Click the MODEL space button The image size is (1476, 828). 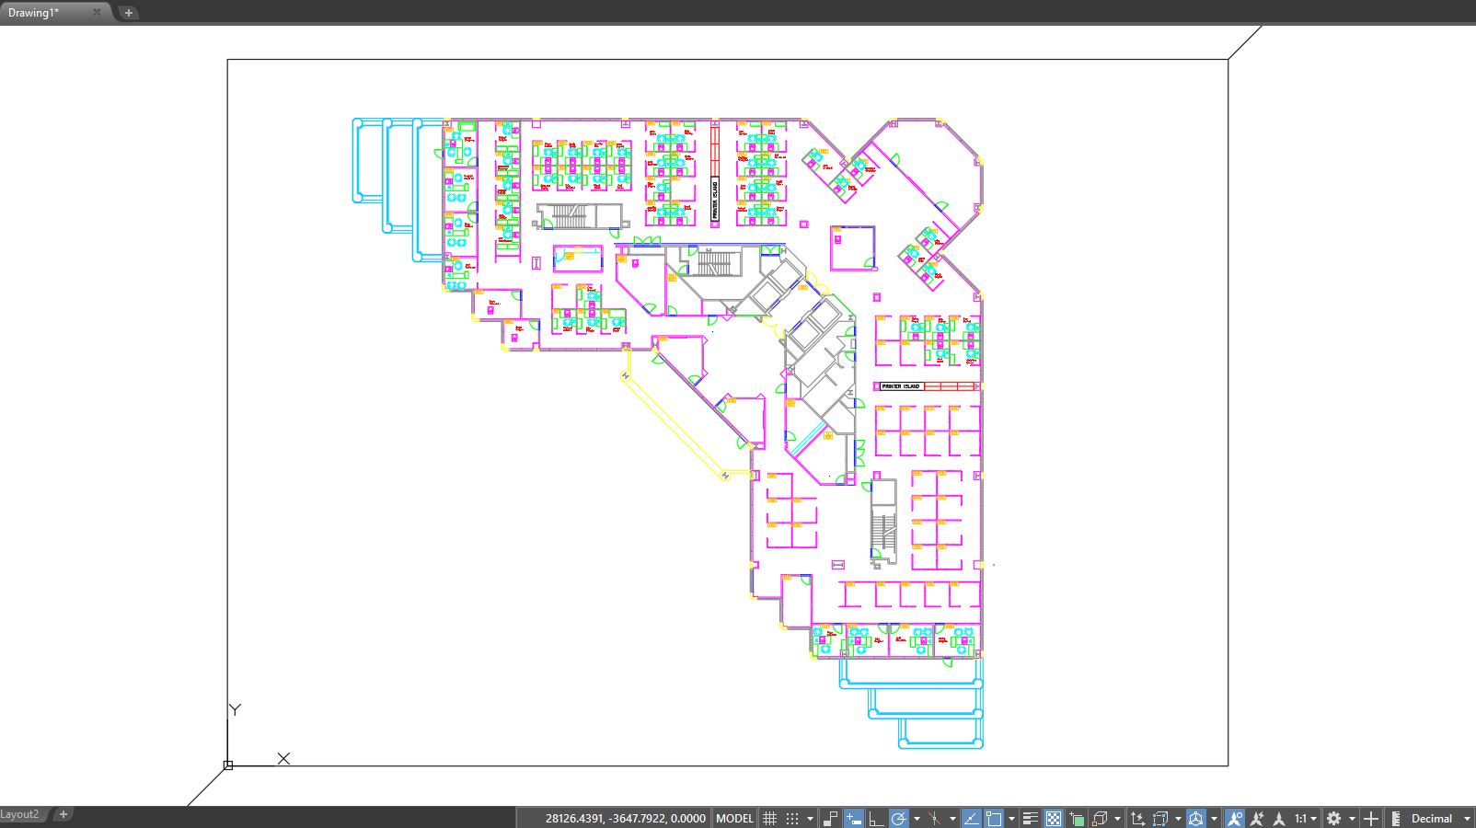(734, 818)
